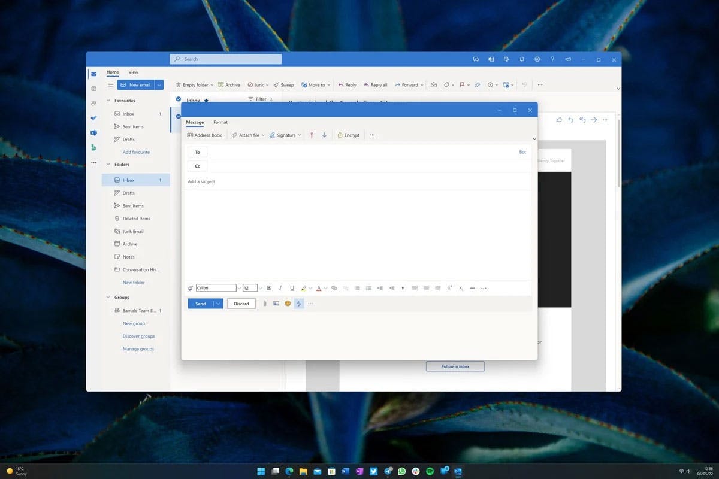Toggle Italic formatting in compose toolbar

pyautogui.click(x=280, y=288)
